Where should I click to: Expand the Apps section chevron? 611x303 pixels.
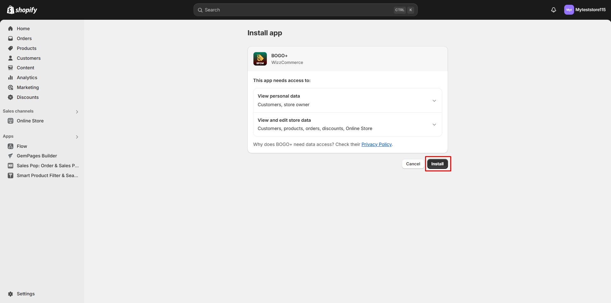[77, 137]
